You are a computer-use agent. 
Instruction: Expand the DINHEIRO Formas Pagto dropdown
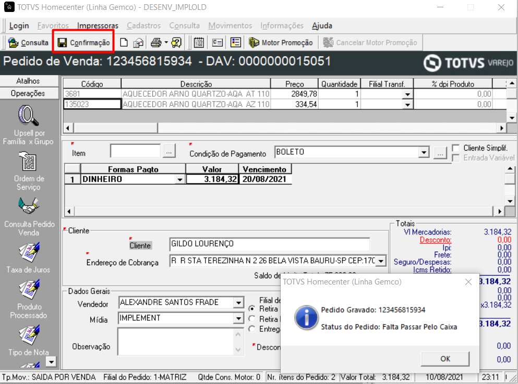180,179
